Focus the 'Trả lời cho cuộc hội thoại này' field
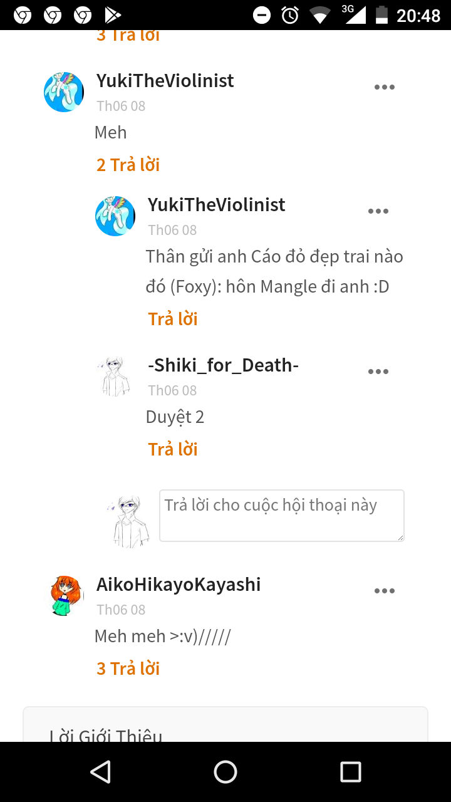Screen dimensions: 451x802 282,516
